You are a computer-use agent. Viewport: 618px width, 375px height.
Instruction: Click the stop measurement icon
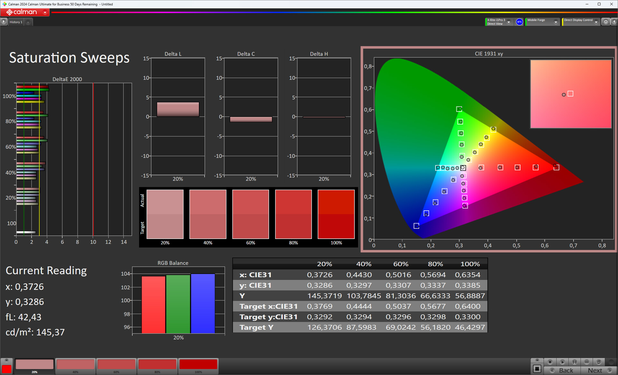[x=550, y=362]
